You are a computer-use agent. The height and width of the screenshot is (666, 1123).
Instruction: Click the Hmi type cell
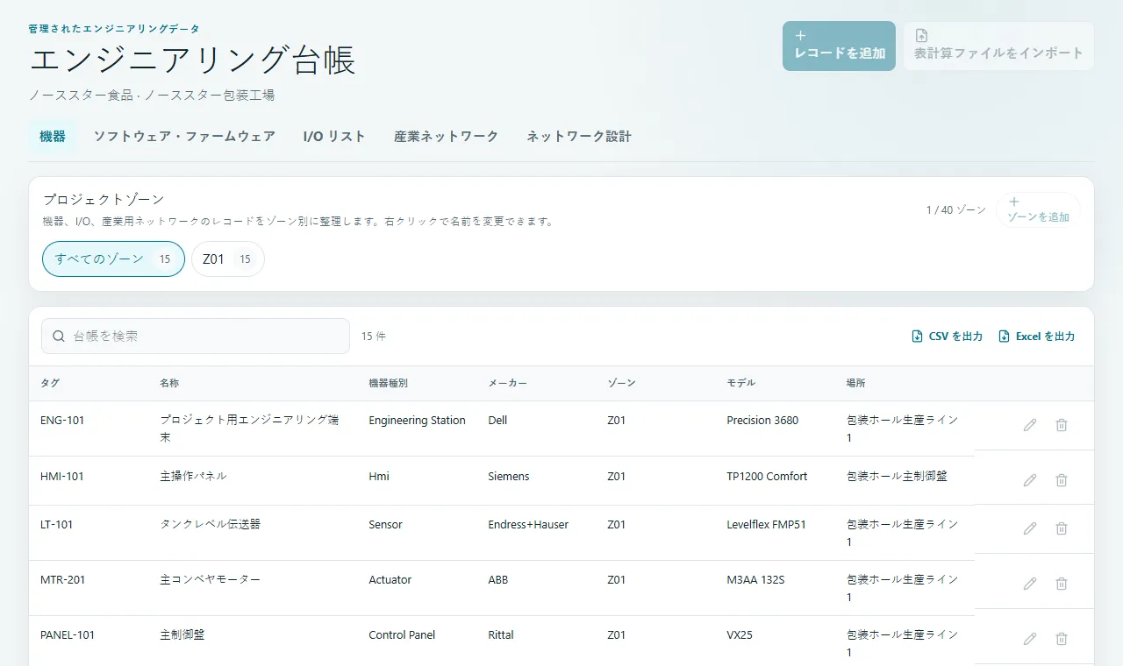tap(379, 477)
